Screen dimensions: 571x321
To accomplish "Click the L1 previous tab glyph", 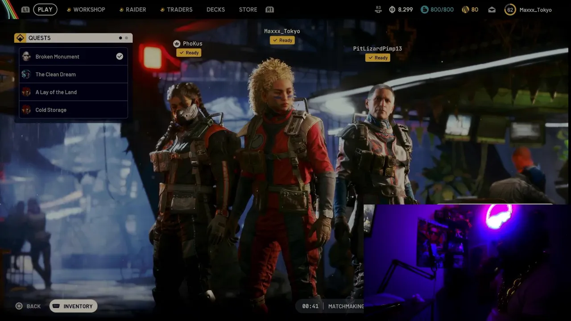I will (x=25, y=9).
